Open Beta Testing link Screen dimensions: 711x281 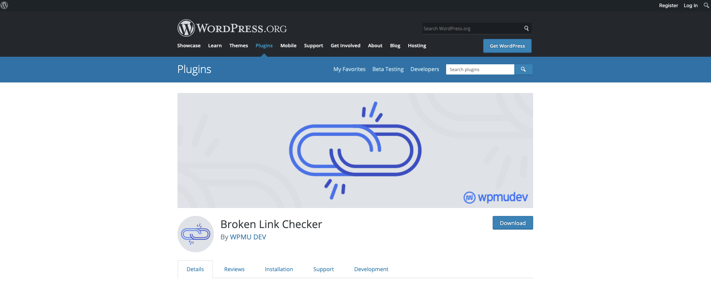[x=388, y=69]
